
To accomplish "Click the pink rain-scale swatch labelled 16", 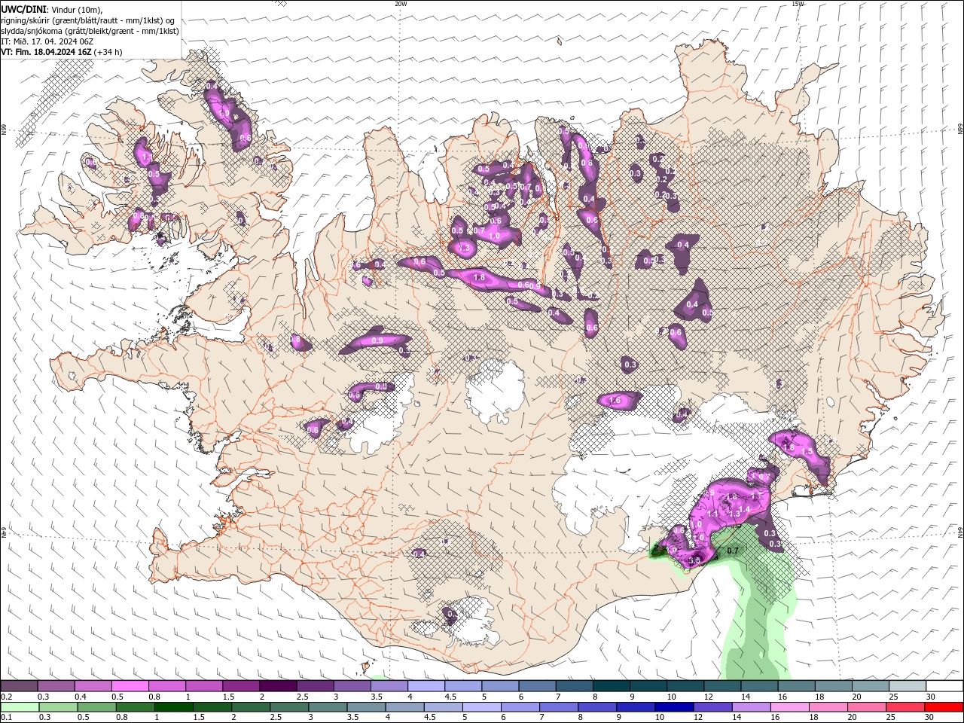I will [x=789, y=707].
